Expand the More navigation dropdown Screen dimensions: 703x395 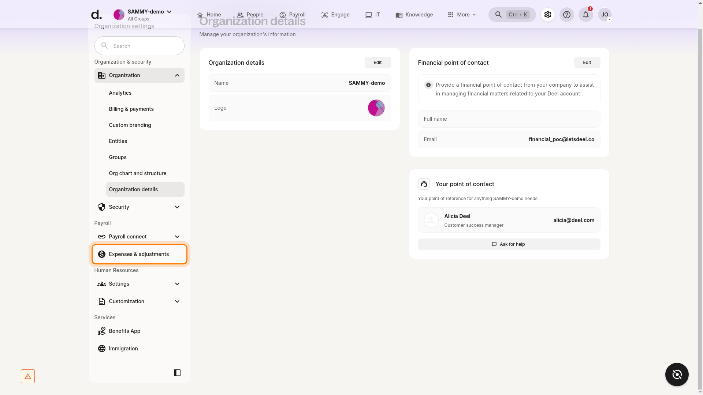462,15
